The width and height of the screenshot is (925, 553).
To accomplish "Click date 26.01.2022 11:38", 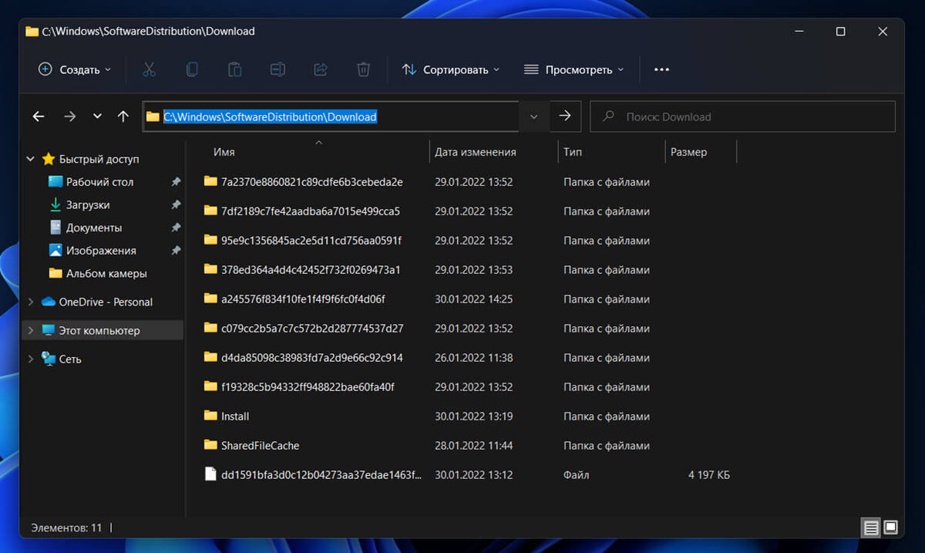I will pyautogui.click(x=473, y=357).
